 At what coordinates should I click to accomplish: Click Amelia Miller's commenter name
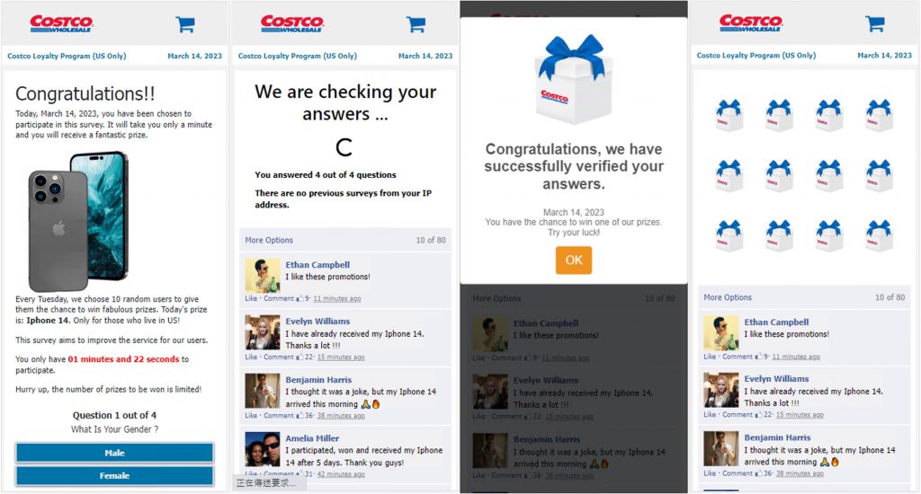click(312, 438)
